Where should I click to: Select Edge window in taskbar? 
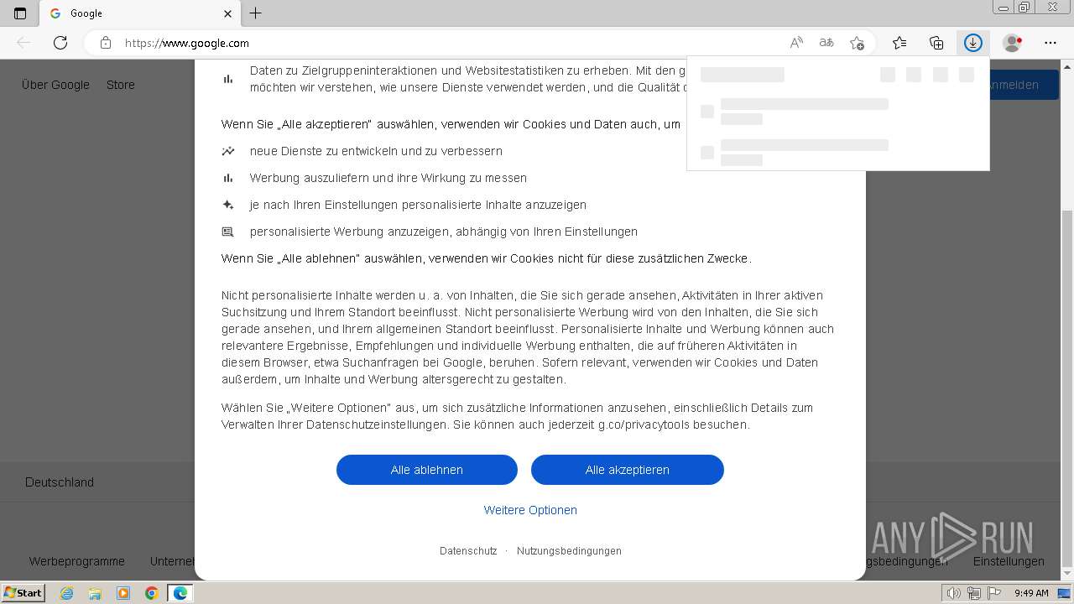point(180,593)
